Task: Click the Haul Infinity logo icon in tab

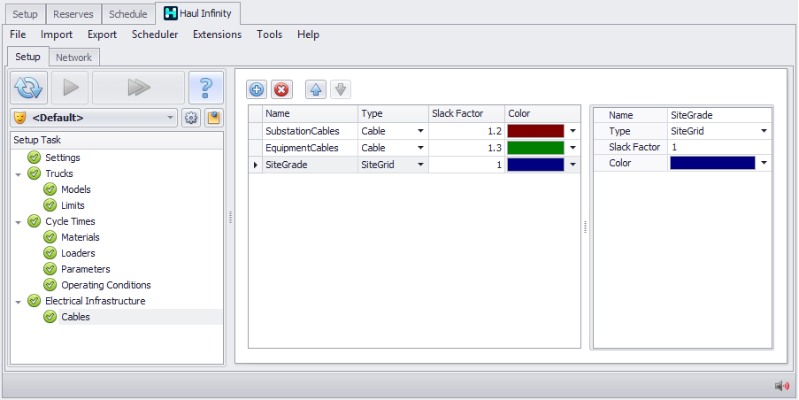Action: [171, 14]
